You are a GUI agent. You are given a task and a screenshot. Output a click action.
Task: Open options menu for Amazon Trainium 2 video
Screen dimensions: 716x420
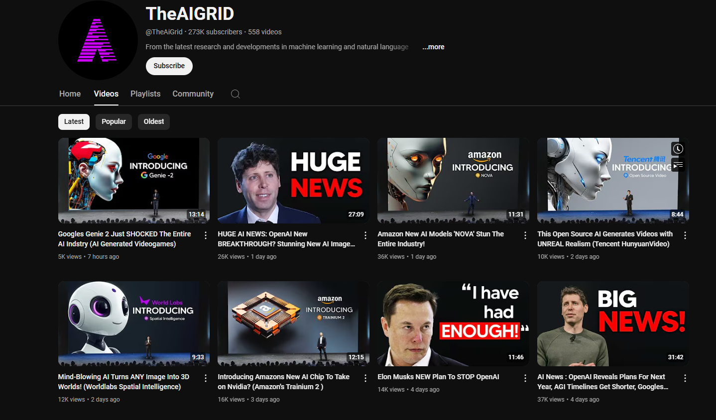[365, 378]
